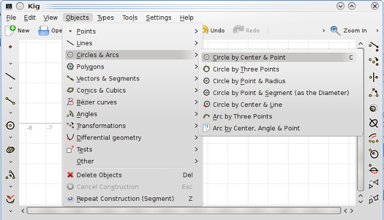The width and height of the screenshot is (384, 220).
Task: Expand the Polygons submenu
Action: pos(132,67)
